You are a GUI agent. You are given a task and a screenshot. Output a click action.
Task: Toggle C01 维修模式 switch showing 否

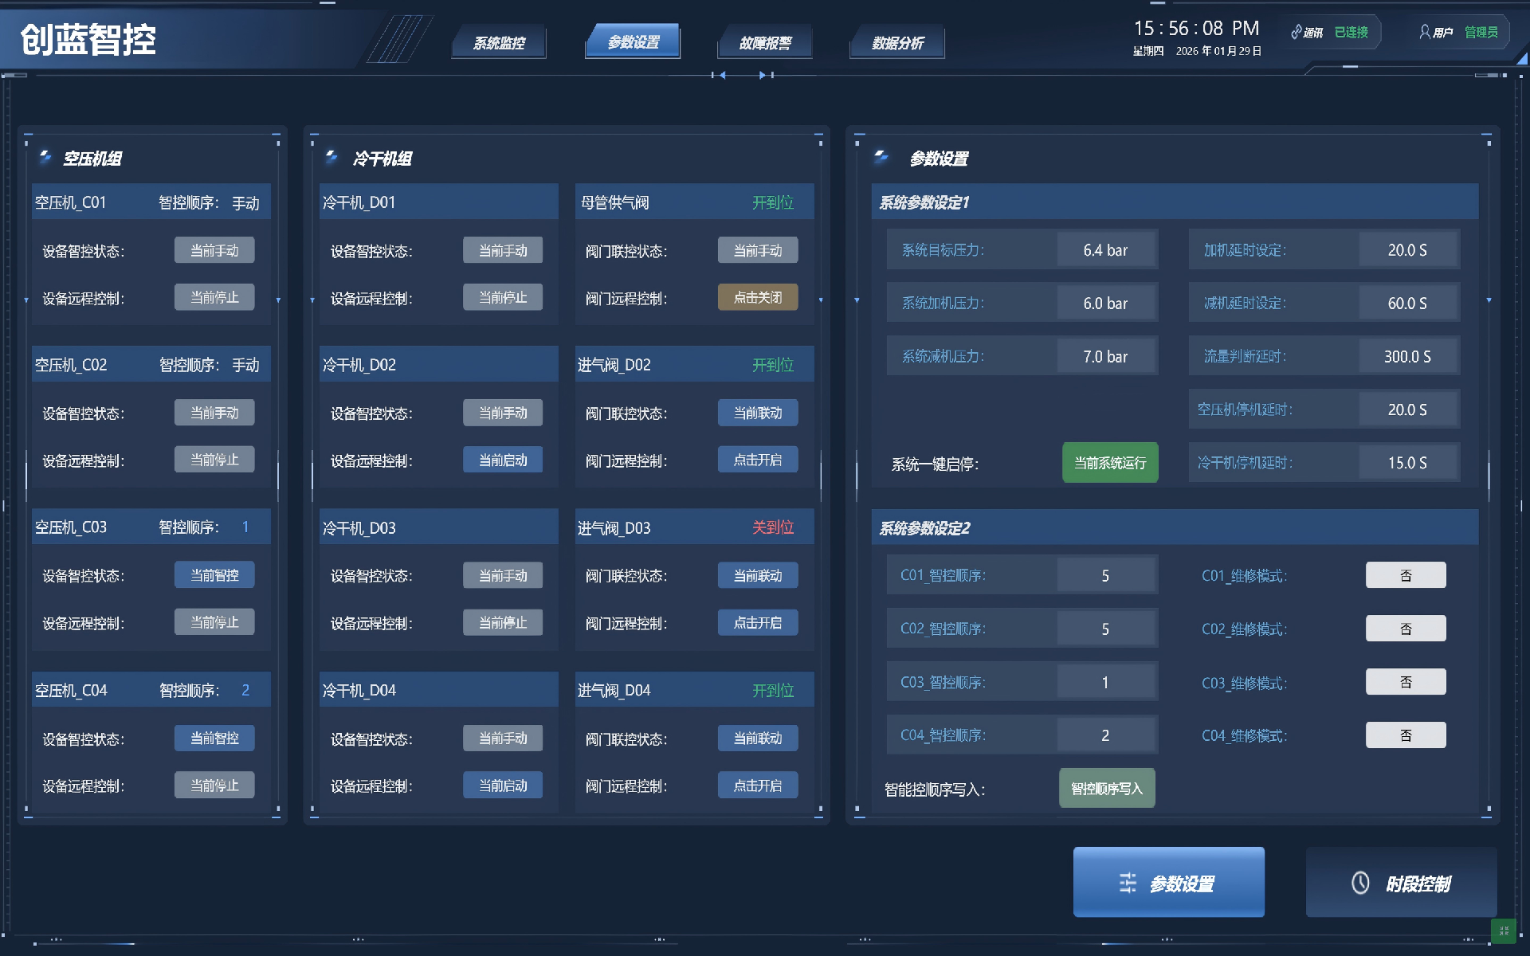click(1405, 575)
